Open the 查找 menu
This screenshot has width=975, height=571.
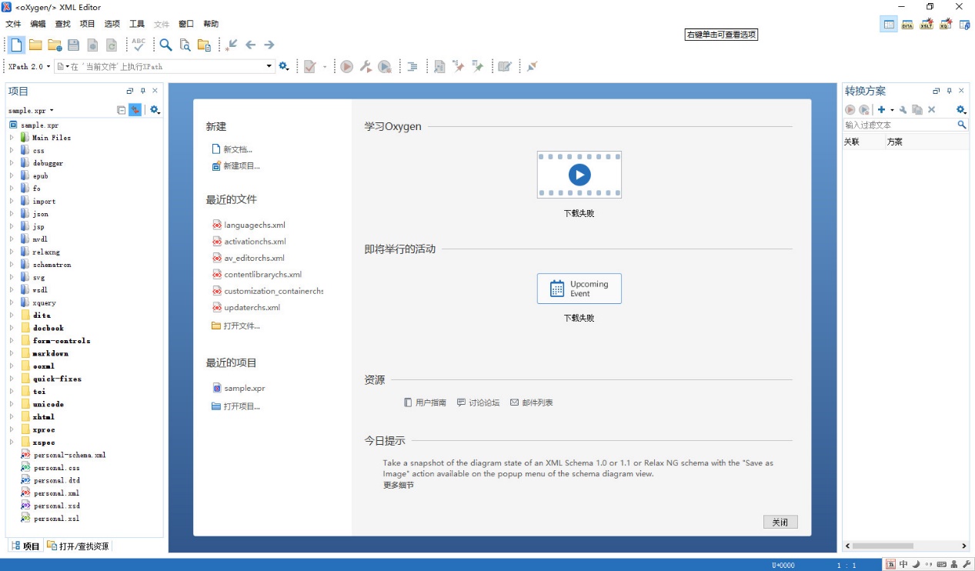click(62, 24)
